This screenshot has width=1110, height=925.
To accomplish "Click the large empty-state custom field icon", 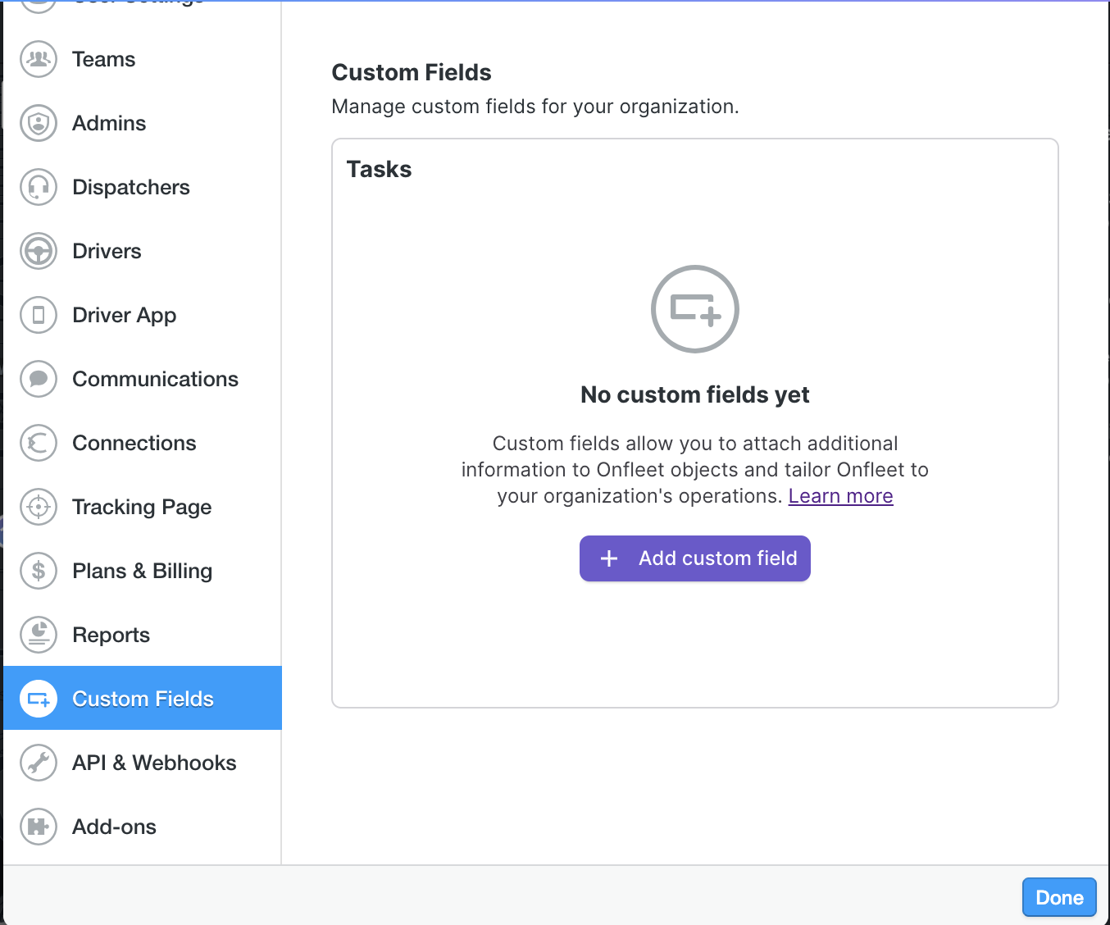I will point(695,309).
